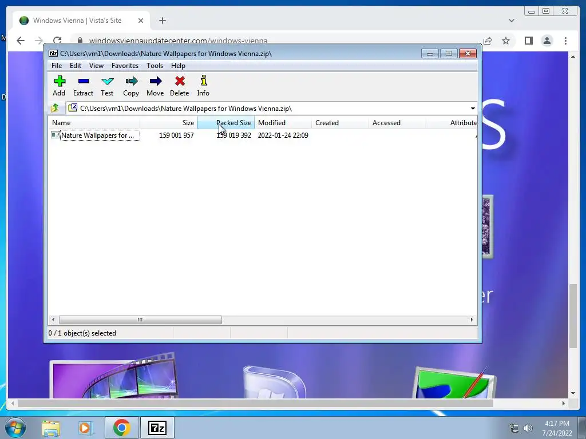Sort by Packed Size column header

(x=225, y=123)
